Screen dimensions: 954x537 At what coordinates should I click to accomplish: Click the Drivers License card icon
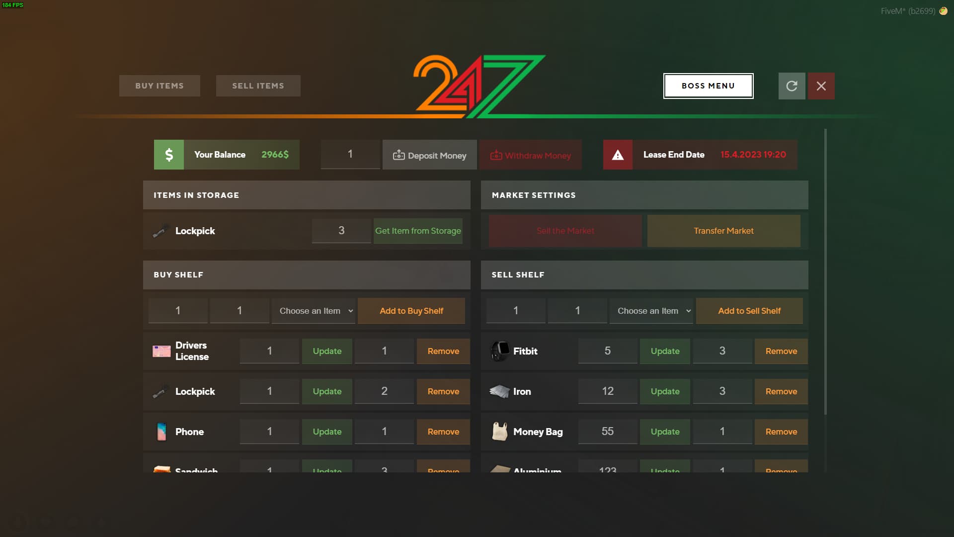[x=161, y=351]
